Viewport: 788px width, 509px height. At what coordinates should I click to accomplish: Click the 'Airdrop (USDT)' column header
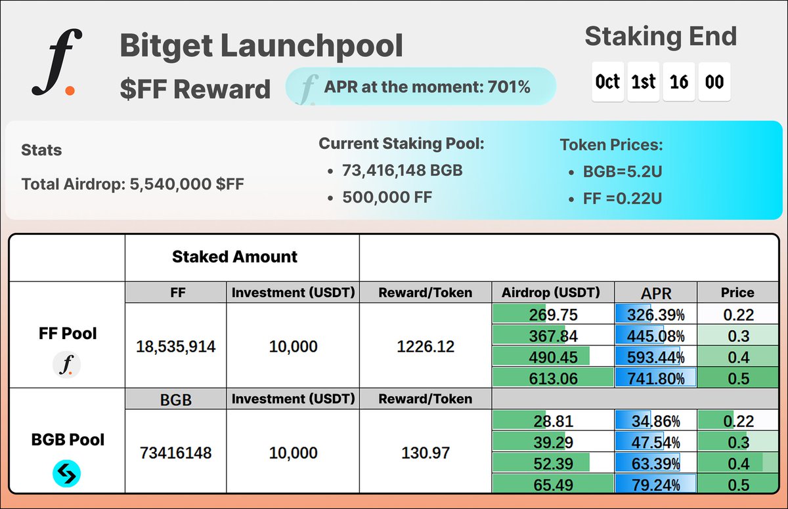pyautogui.click(x=552, y=293)
